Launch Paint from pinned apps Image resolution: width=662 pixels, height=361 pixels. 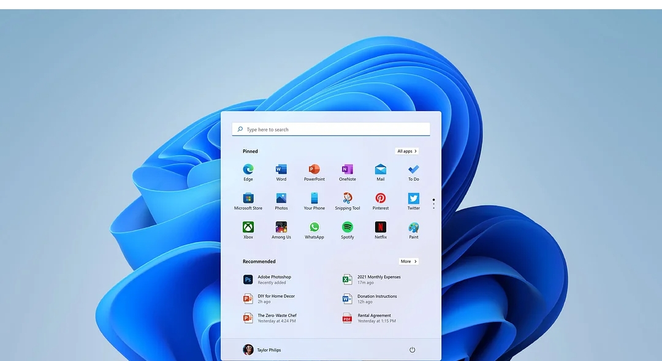coord(413,227)
